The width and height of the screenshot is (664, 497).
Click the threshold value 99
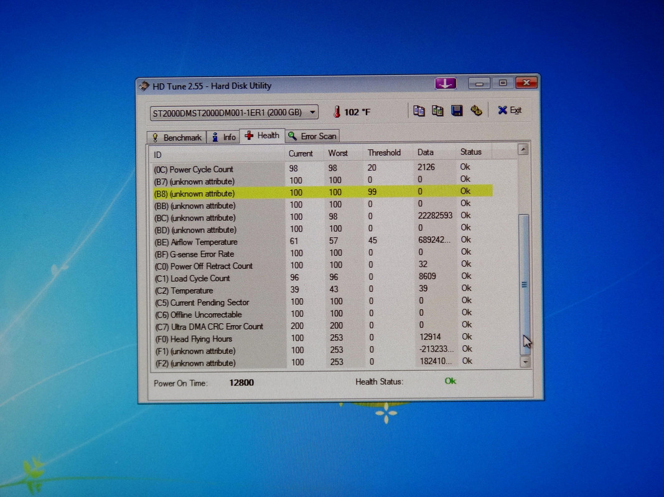(372, 192)
